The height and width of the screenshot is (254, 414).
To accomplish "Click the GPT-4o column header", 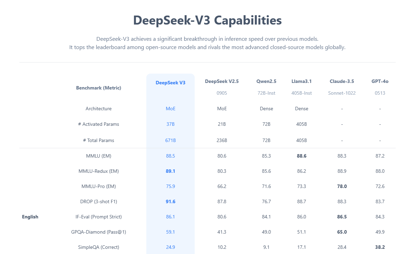I will [380, 82].
